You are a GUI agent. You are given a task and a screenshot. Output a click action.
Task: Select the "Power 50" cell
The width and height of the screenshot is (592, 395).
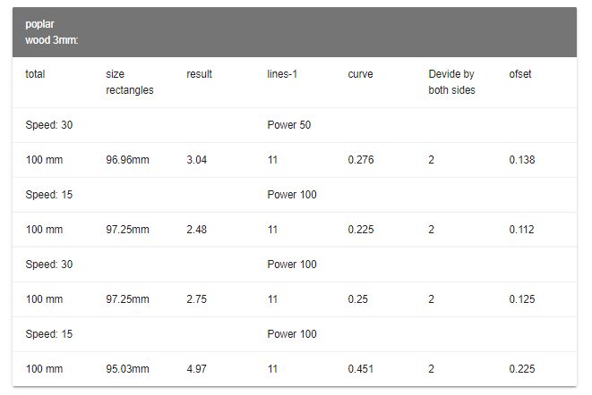point(288,125)
